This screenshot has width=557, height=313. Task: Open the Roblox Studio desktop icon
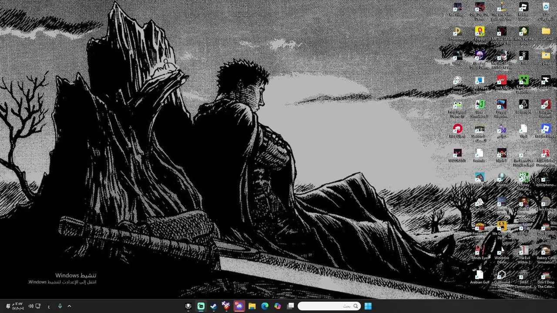tap(523, 12)
